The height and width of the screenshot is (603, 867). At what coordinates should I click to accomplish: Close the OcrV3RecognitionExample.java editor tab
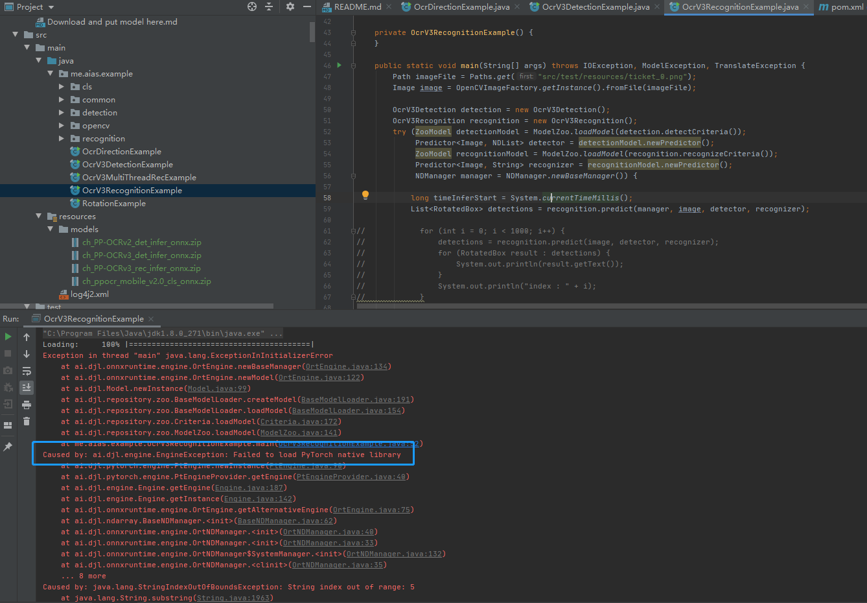(x=807, y=6)
